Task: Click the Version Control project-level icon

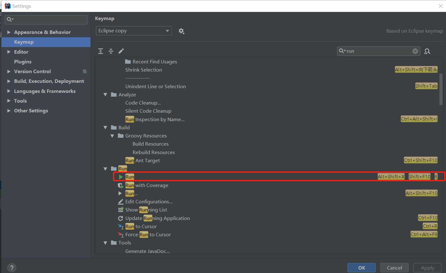Action: 85,72
